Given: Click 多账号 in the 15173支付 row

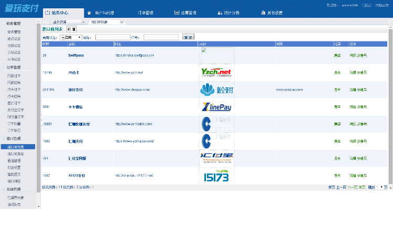Looking at the screenshot, I should (x=362, y=176).
